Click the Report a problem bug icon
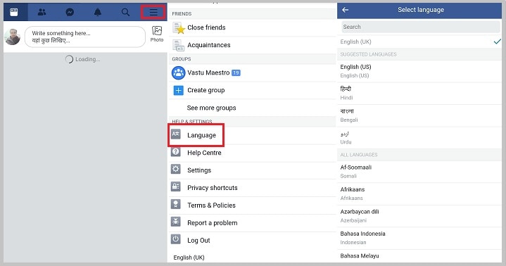The image size is (506, 266). point(175,222)
